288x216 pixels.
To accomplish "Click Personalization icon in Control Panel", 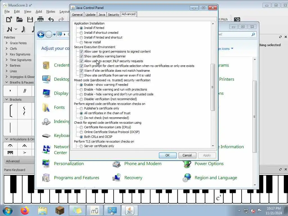I will point(46,164).
